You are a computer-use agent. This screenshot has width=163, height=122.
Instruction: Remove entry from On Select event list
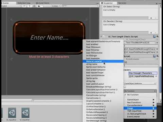pos(156,18)
